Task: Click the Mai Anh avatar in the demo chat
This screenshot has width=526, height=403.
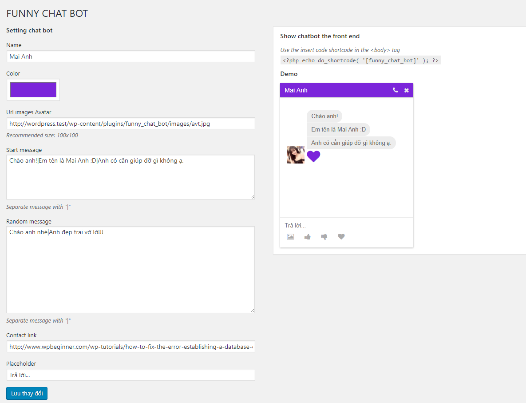Action: (295, 155)
